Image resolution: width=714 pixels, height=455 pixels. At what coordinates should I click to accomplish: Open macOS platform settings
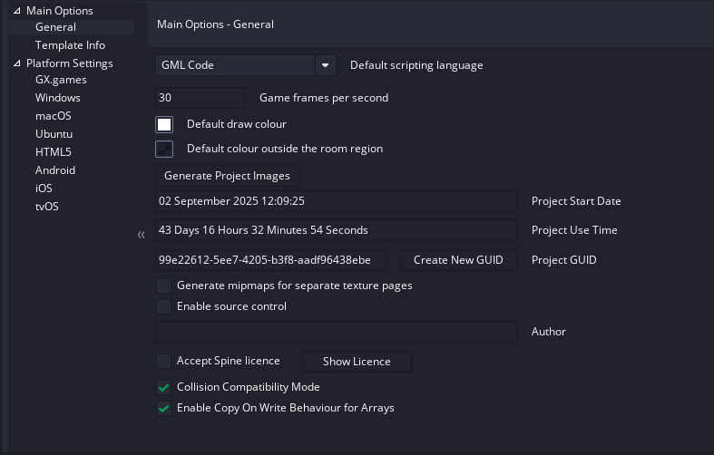click(53, 116)
